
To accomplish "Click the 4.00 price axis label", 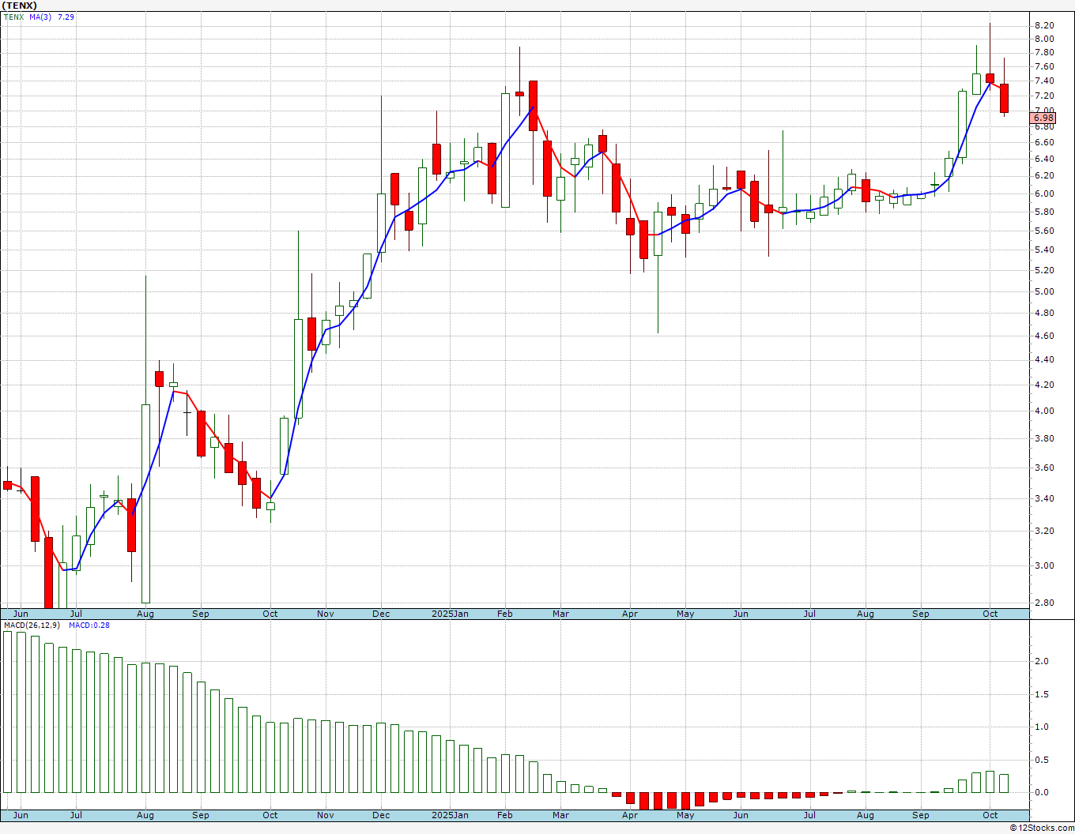I will [x=1044, y=411].
